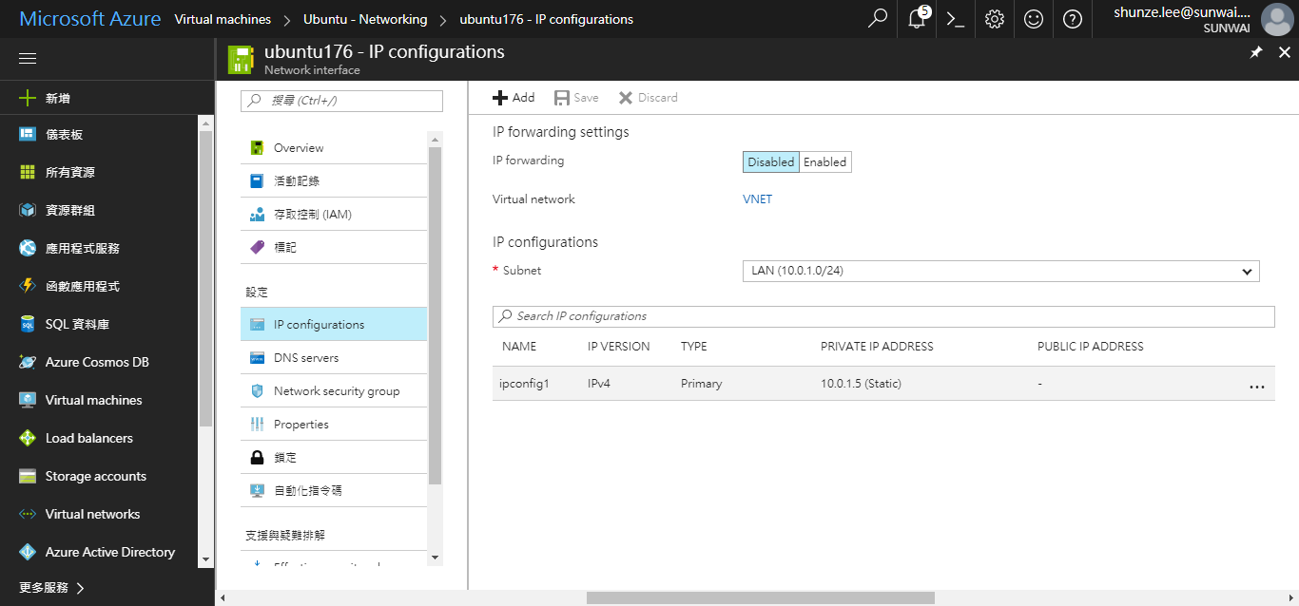This screenshot has height=606, width=1299.
Task: Open ellipsis menu for ipconfig1 row
Action: 1256,386
